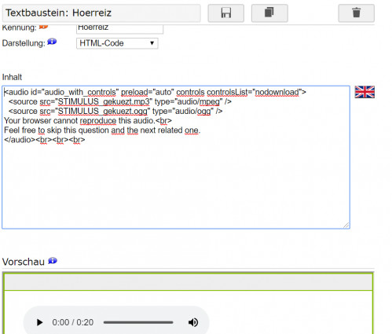Viewport: 392px width, 334px height.
Task: Place cursor in the STIMULUS_gekuezt.ogg source line
Action: 115,112
